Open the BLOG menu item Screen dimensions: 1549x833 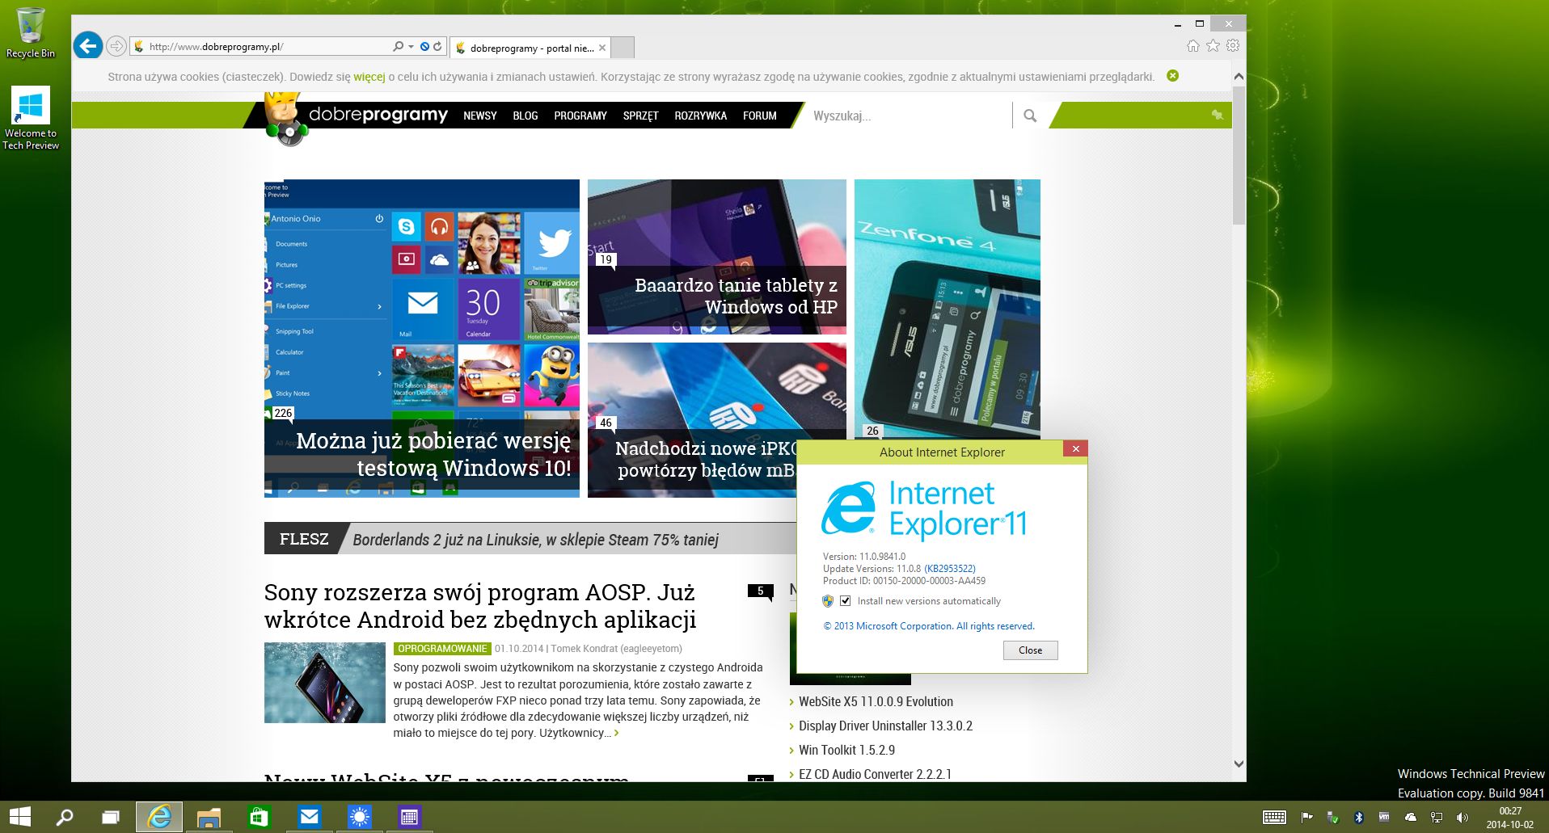tap(525, 116)
